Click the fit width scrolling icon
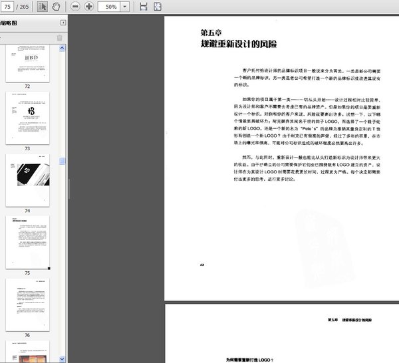This screenshot has width=399, height=363. click(144, 7)
